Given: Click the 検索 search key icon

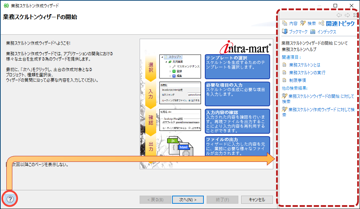Looking at the screenshot, I should click(303, 23).
